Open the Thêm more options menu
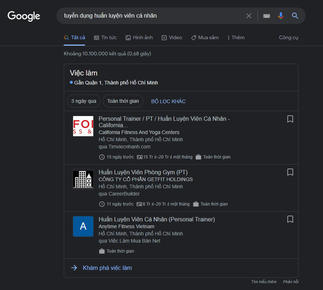Screen dimensions: 323x290 (x=236, y=38)
